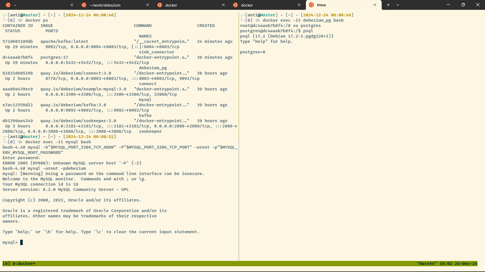Close the second docker tab
This screenshot has height=272, width=485.
(299, 5)
